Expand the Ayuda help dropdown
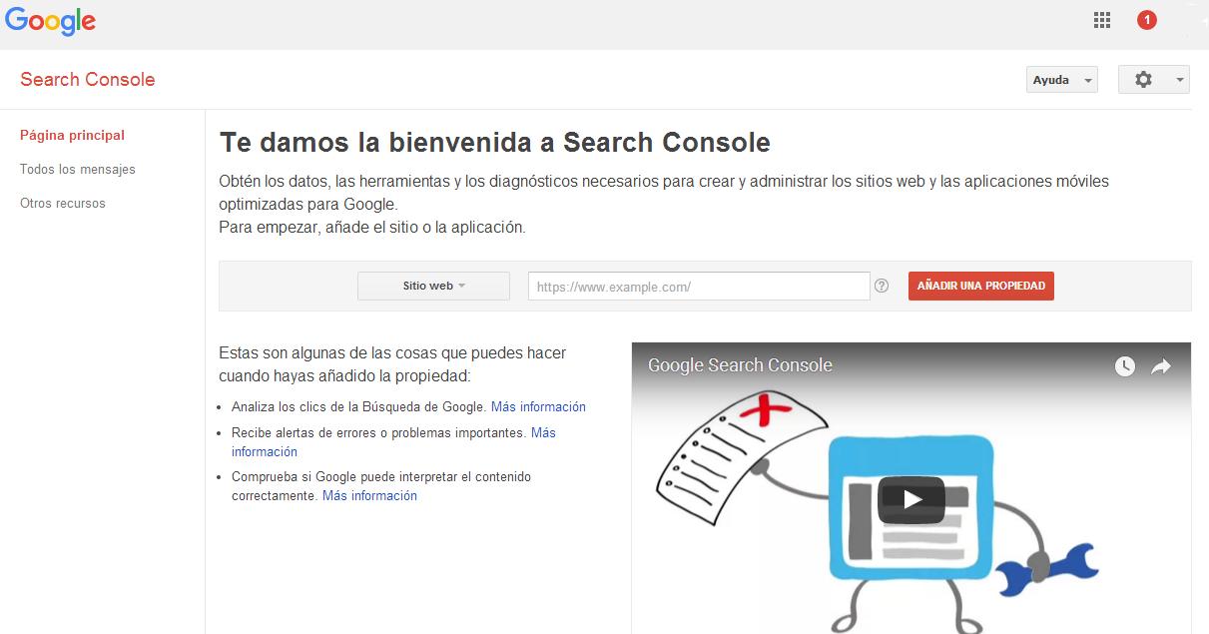This screenshot has width=1209, height=634. pos(1062,80)
